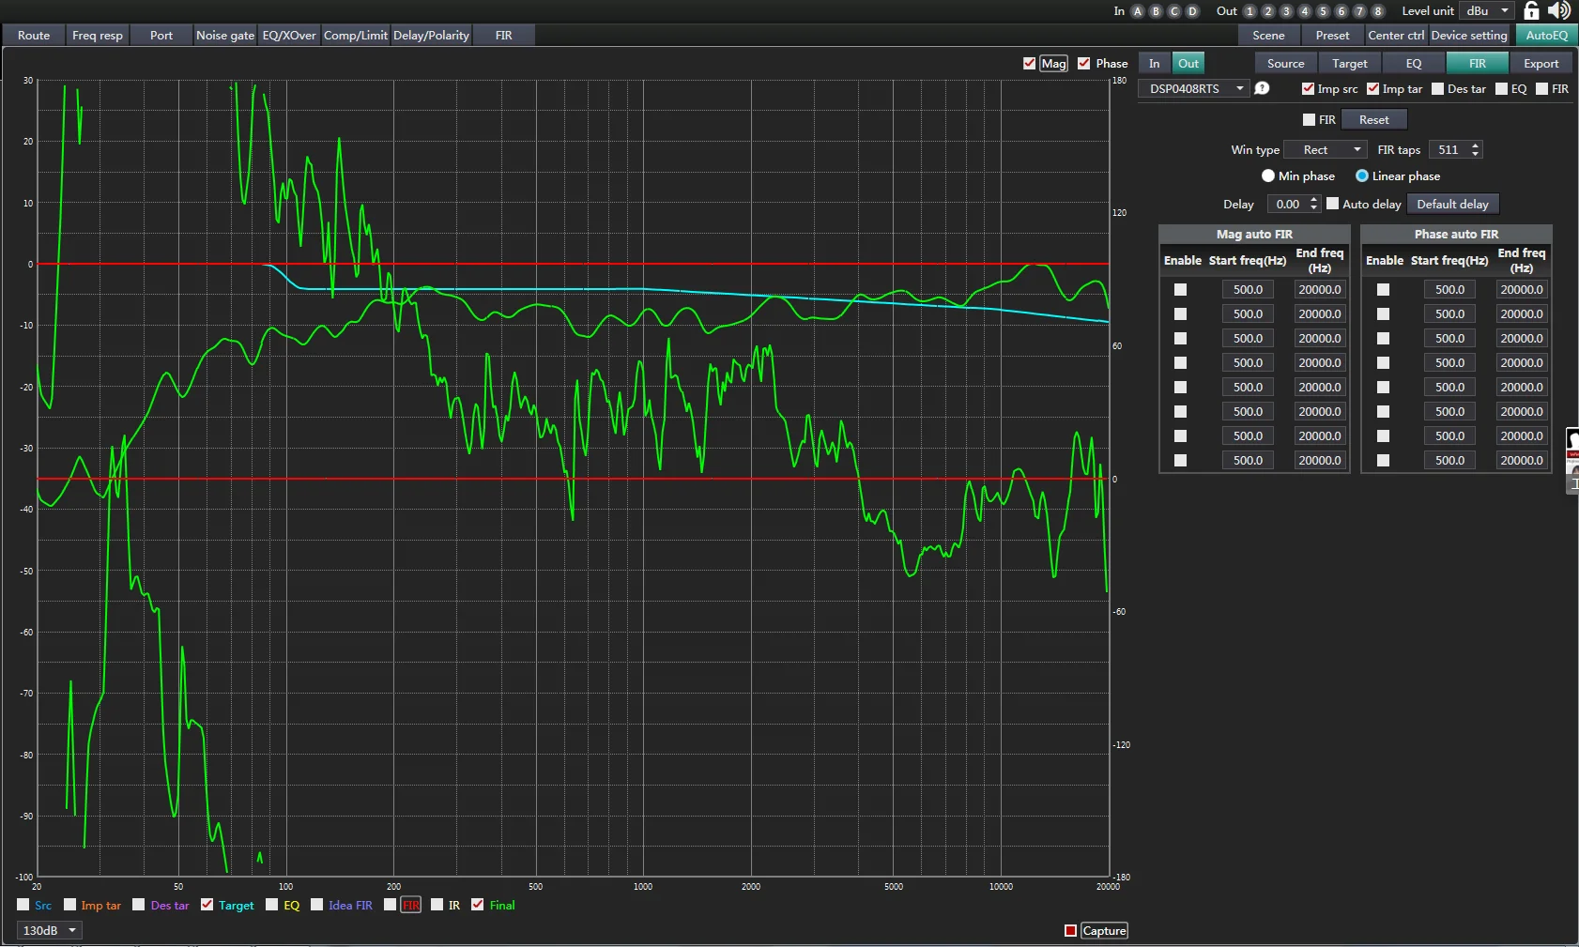Select input channel D indicator

[x=1192, y=11]
